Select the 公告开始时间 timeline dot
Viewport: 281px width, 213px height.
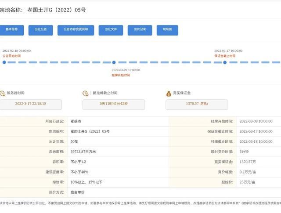[x=4, y=62]
